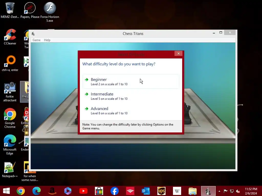Screen dimensions: 262x196
Task: Open YouTube from the taskbar
Action: tap(83, 191)
